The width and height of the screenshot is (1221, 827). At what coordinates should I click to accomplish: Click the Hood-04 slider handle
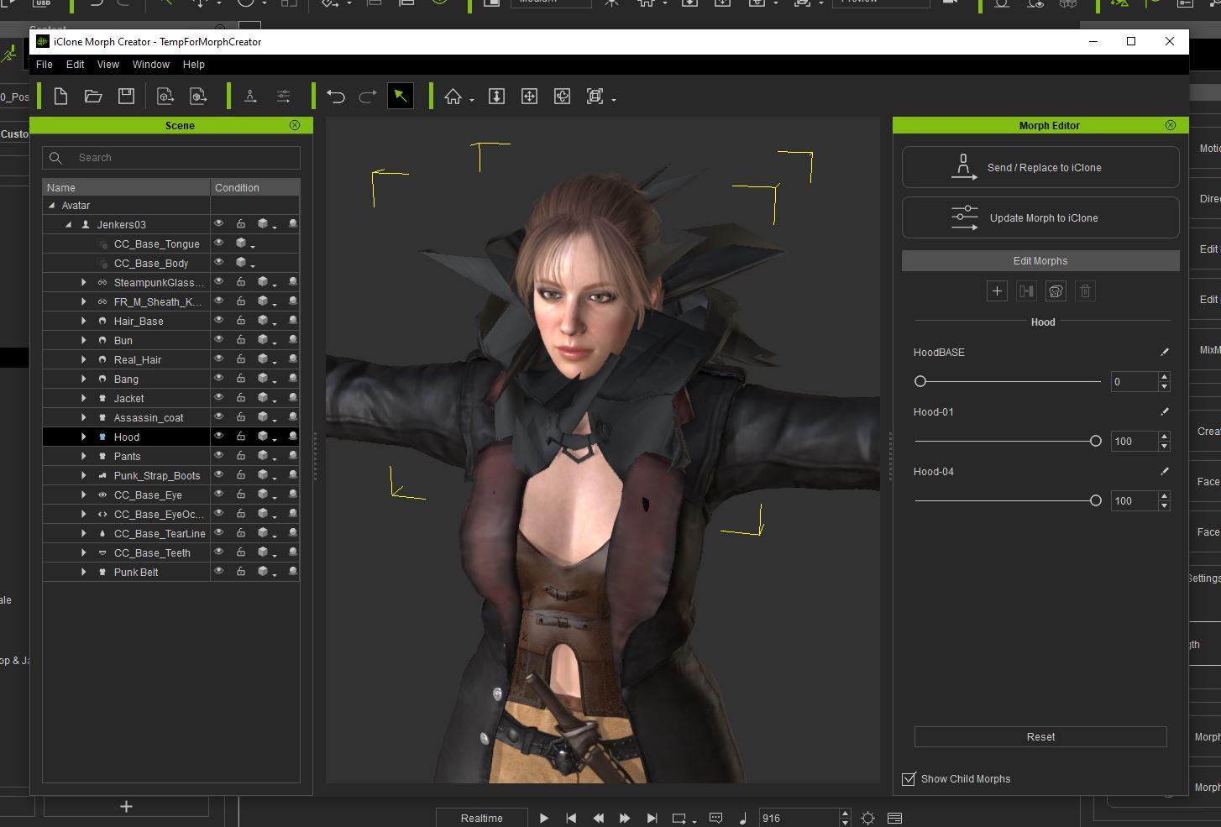pyautogui.click(x=1095, y=500)
